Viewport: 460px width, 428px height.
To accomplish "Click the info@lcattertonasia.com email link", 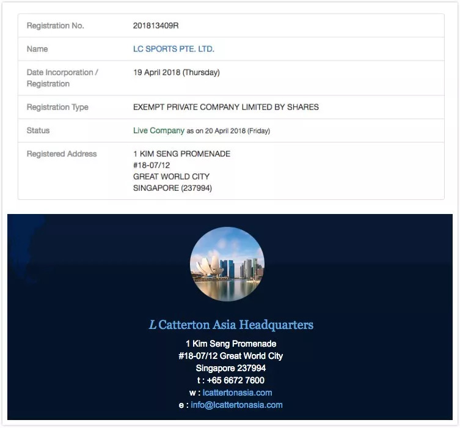I will [x=237, y=405].
